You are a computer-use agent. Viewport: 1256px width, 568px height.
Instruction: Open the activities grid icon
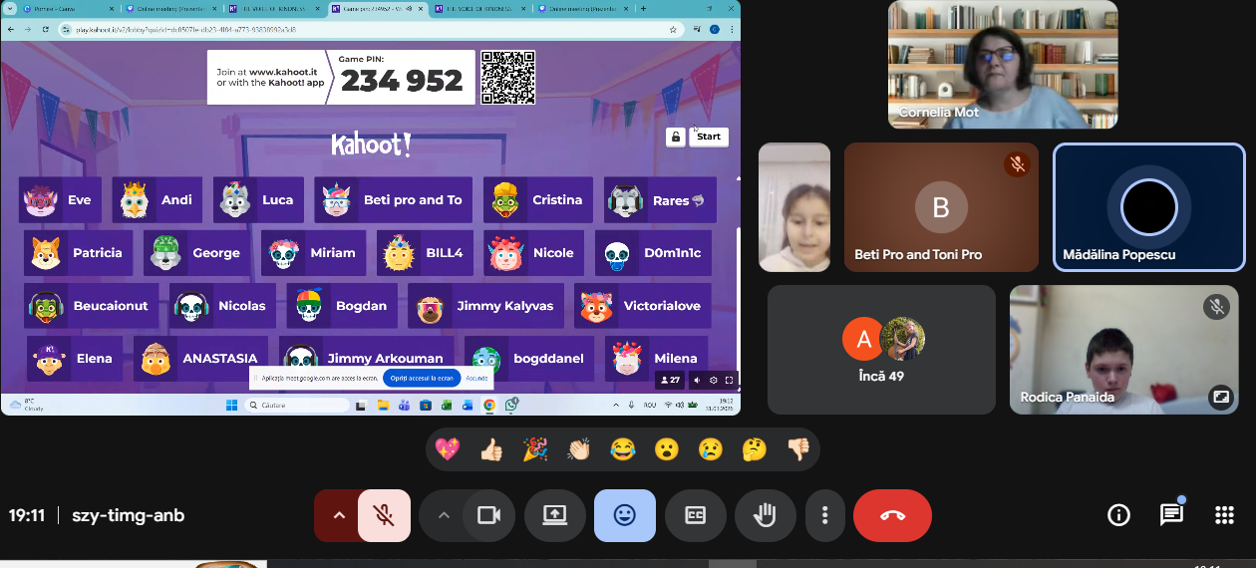[x=1224, y=515]
